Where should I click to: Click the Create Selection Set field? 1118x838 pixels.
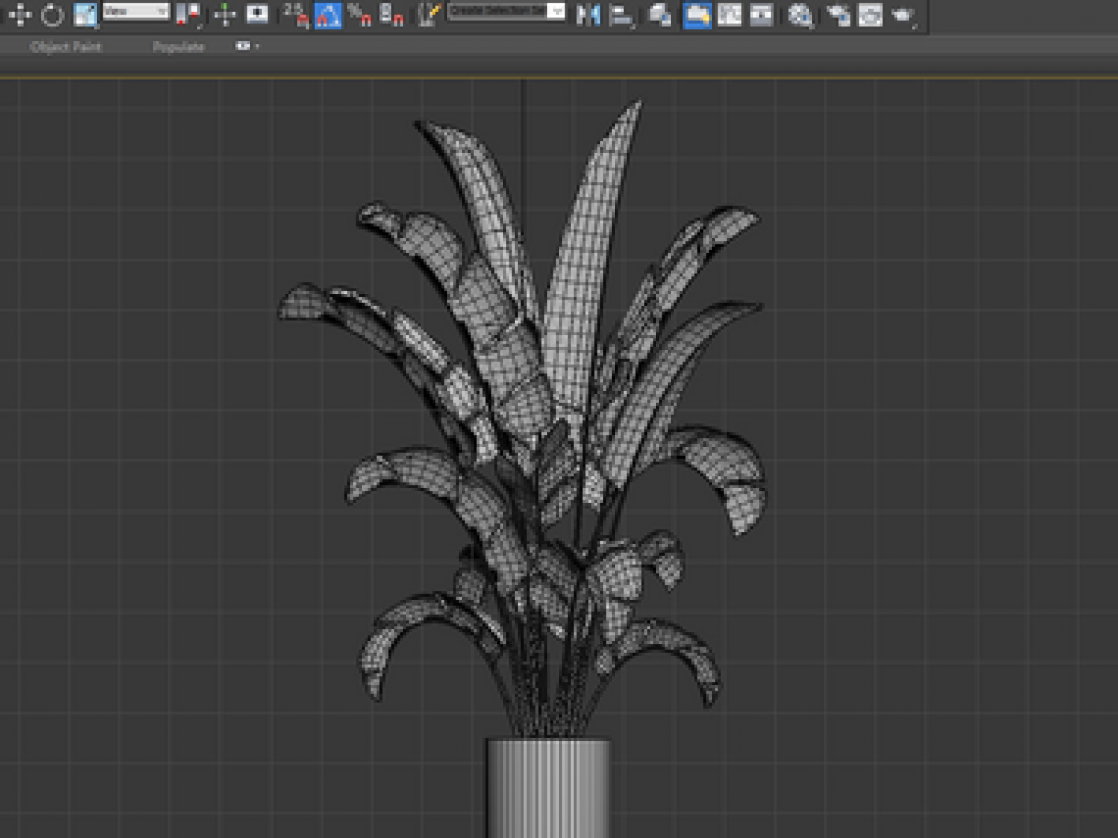coord(498,11)
